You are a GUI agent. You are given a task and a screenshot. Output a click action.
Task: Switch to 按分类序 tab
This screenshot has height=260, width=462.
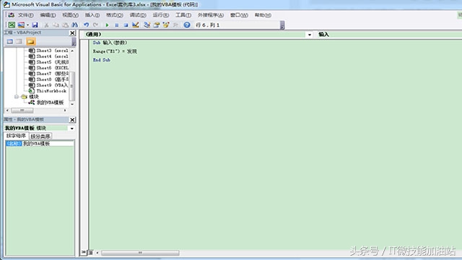(40, 136)
